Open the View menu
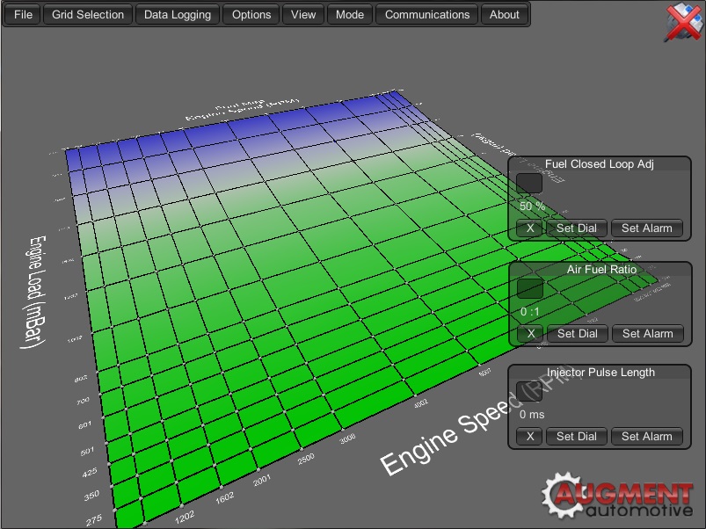 (x=302, y=14)
